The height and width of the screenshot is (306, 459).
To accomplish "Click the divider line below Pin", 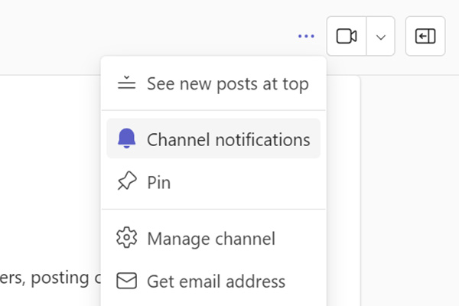I will point(213,209).
